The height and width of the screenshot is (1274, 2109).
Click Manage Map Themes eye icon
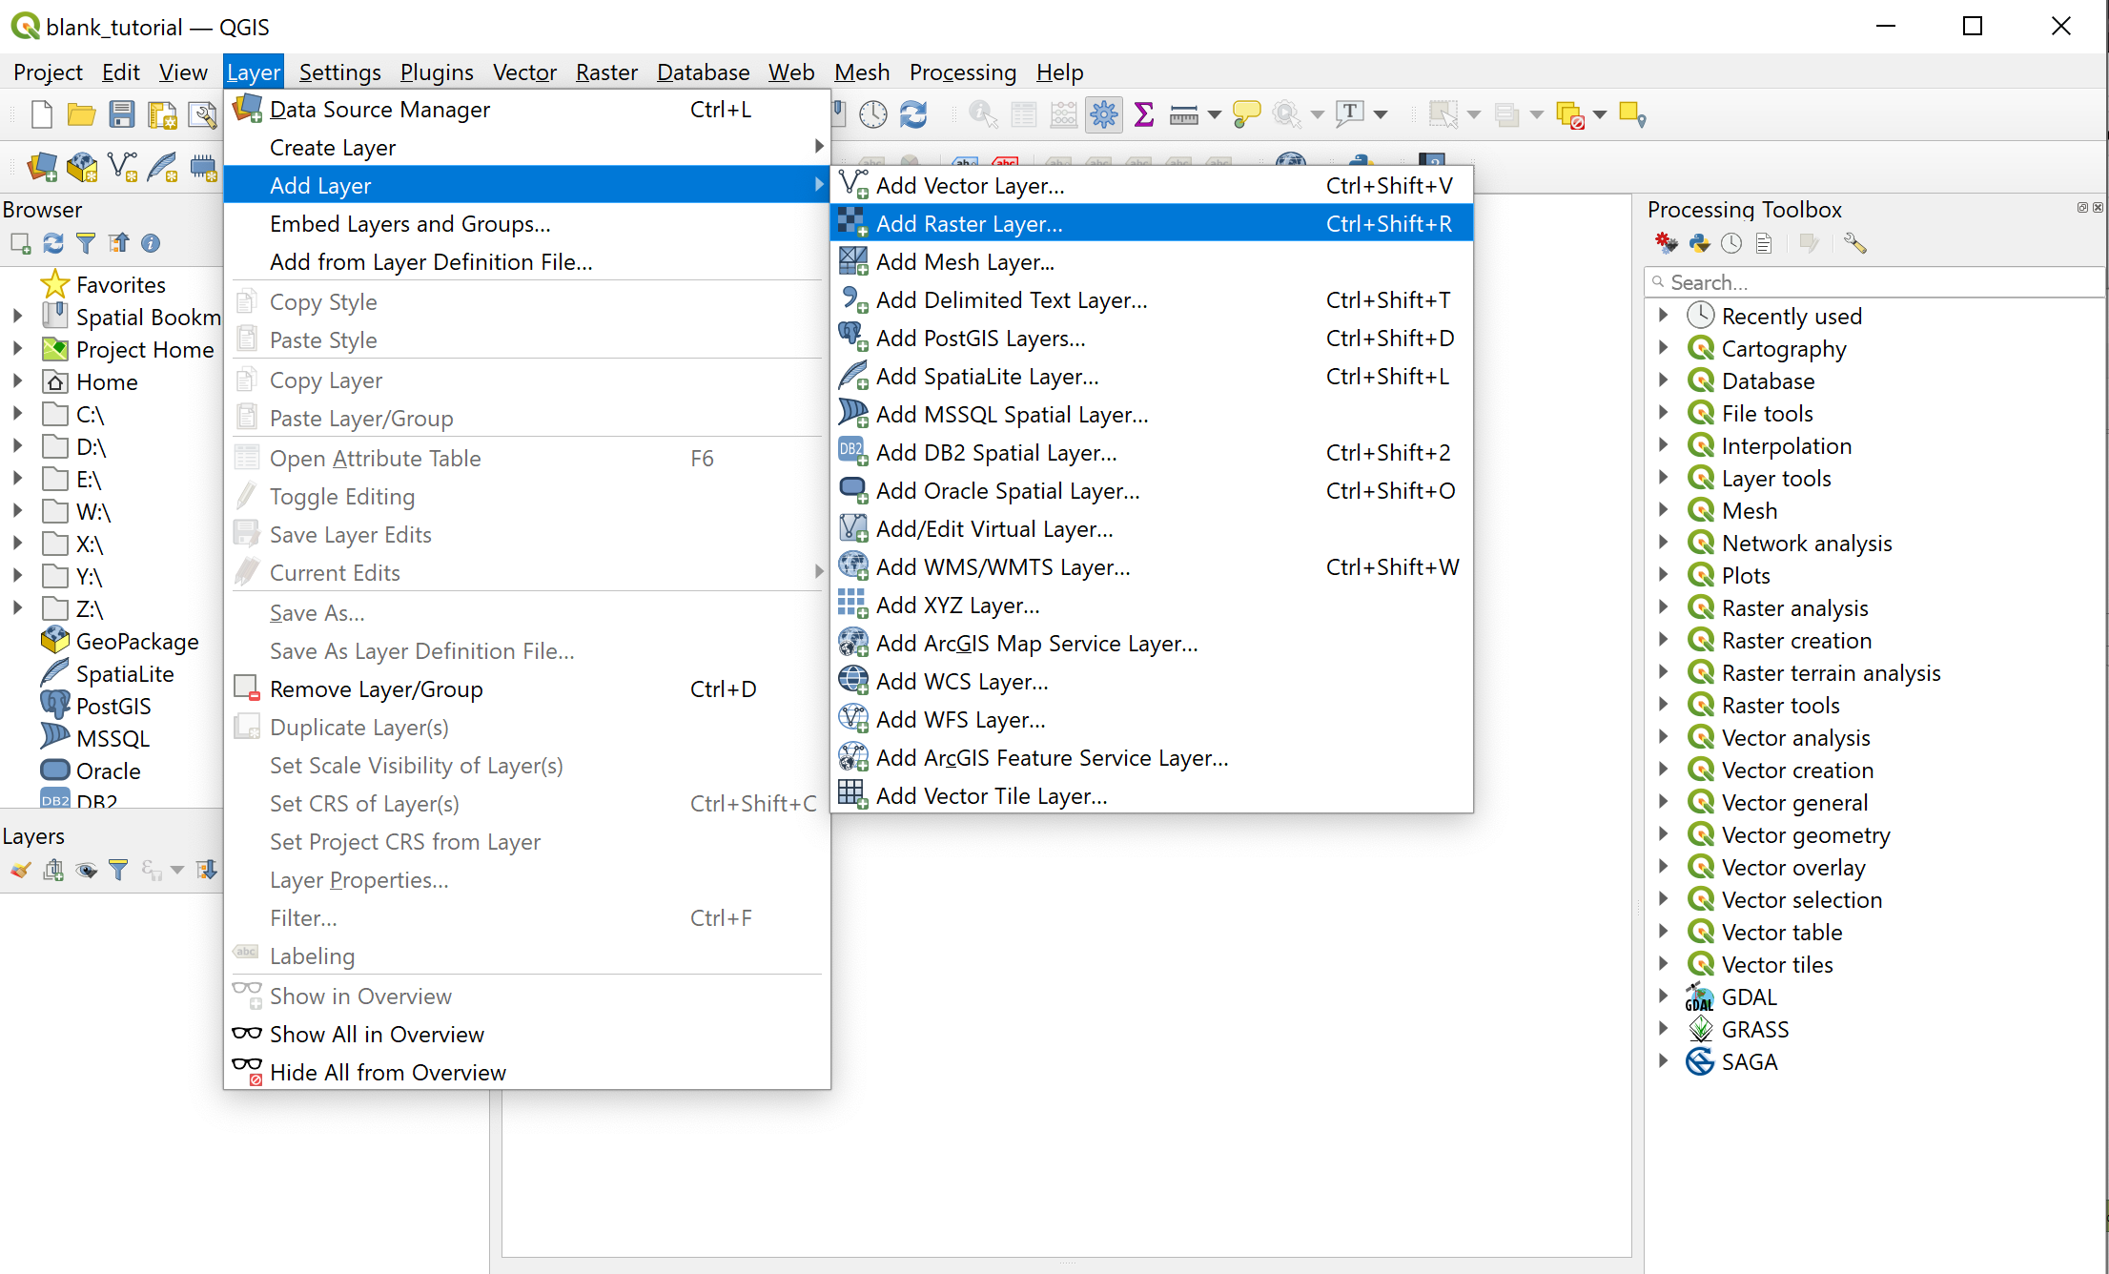(86, 870)
